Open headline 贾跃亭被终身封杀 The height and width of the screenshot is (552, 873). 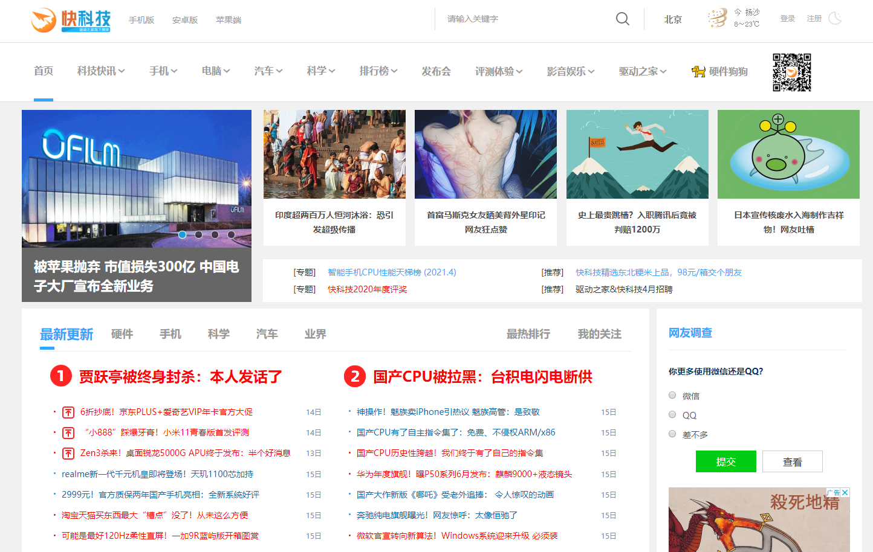180,377
